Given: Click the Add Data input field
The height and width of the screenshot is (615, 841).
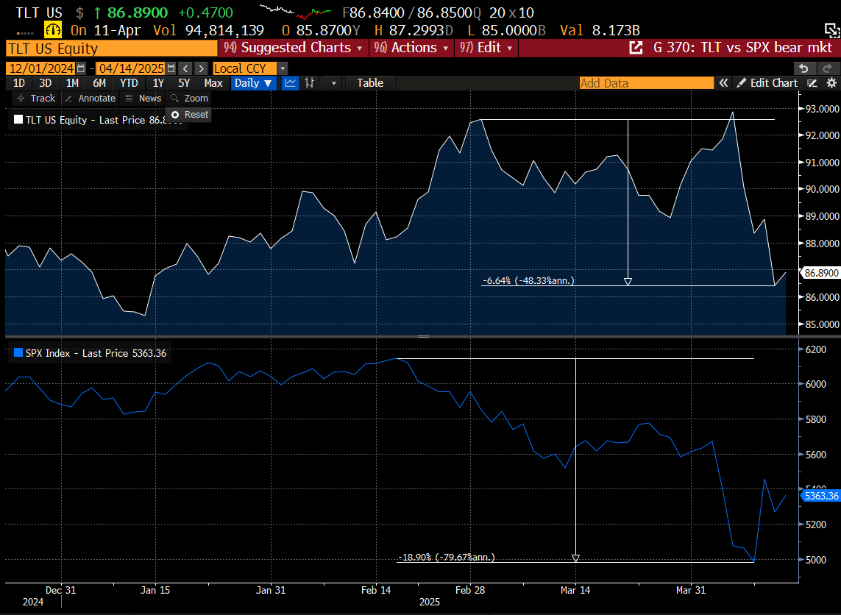Looking at the screenshot, I should pyautogui.click(x=646, y=83).
